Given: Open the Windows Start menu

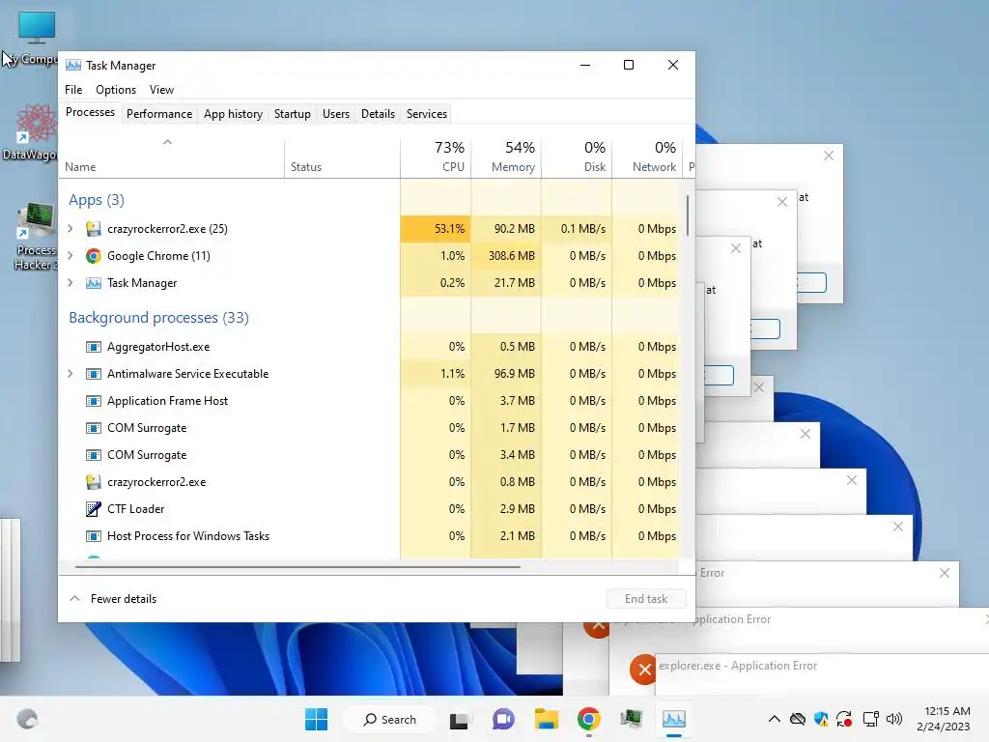Looking at the screenshot, I should pyautogui.click(x=316, y=719).
